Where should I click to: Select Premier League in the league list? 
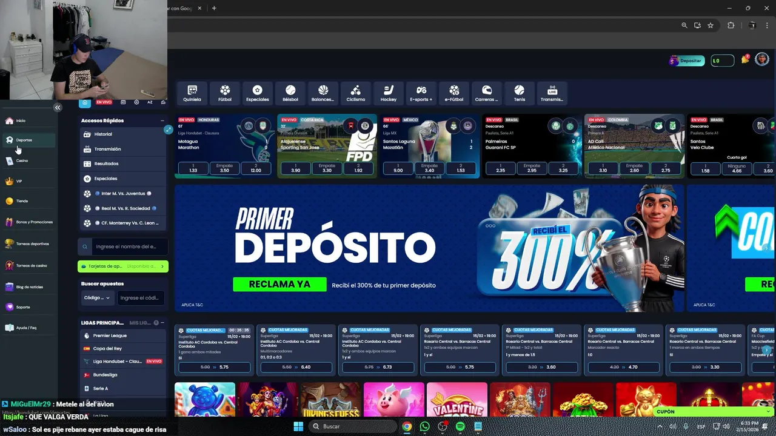click(123, 335)
